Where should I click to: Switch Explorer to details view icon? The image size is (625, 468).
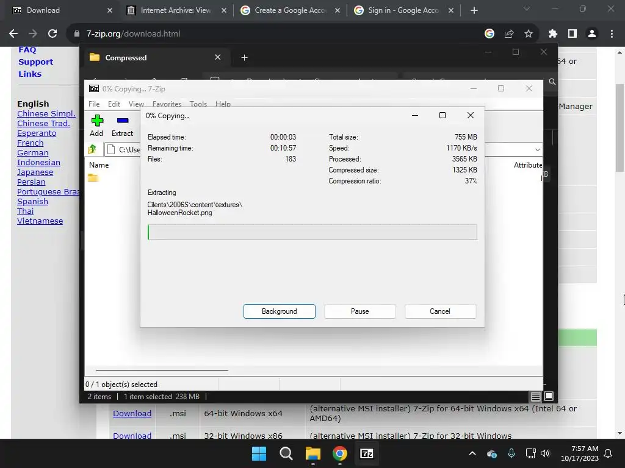click(x=536, y=396)
